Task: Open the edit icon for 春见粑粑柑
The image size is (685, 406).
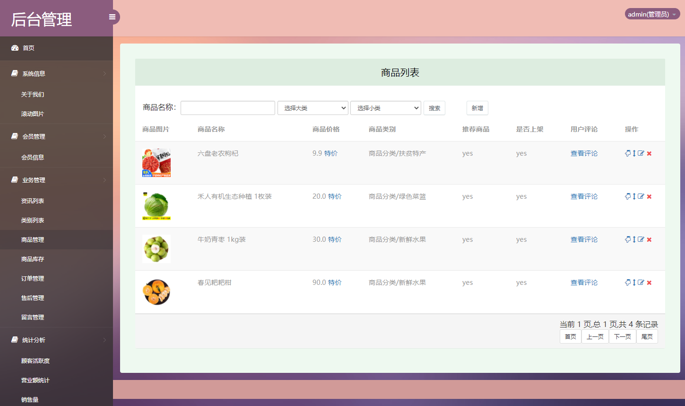Action: (641, 282)
